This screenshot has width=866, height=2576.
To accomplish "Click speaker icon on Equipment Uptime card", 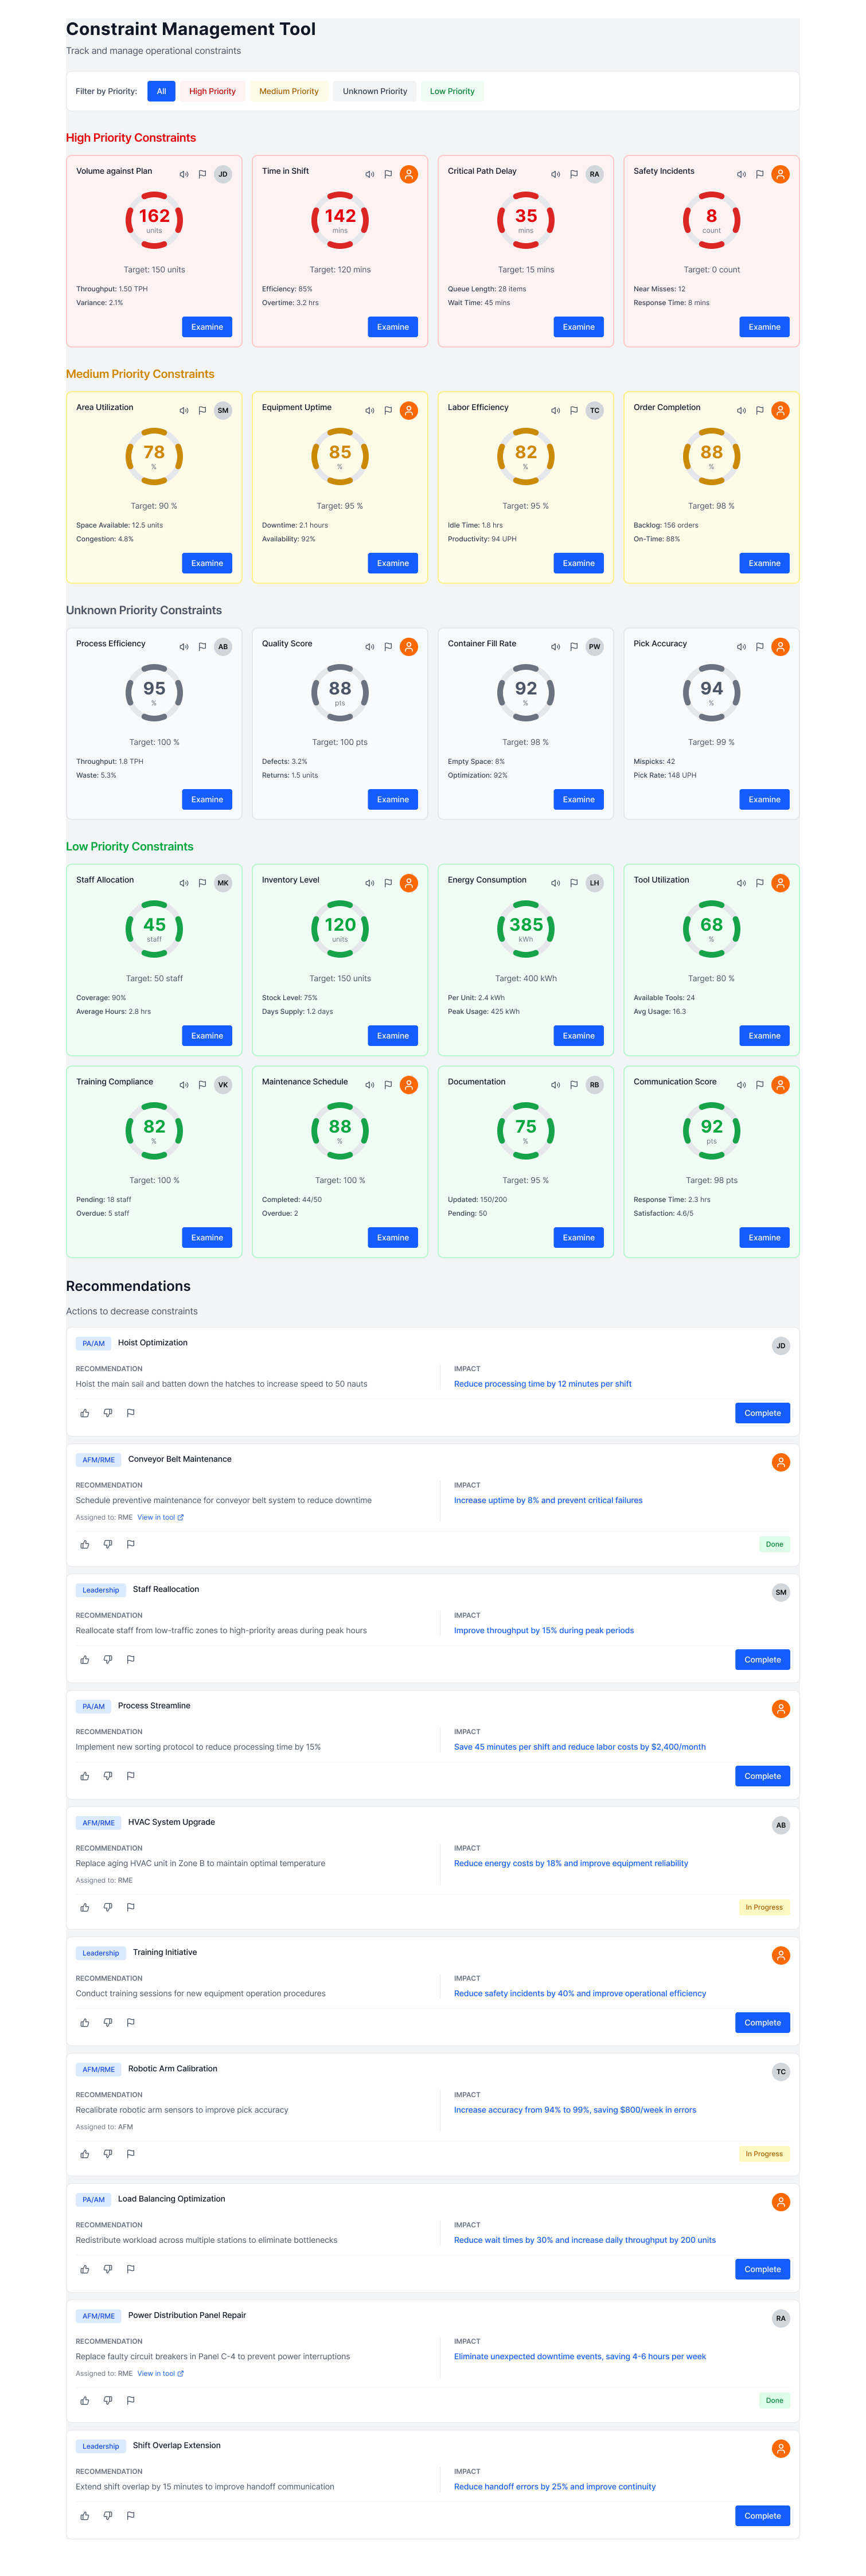I will (370, 410).
